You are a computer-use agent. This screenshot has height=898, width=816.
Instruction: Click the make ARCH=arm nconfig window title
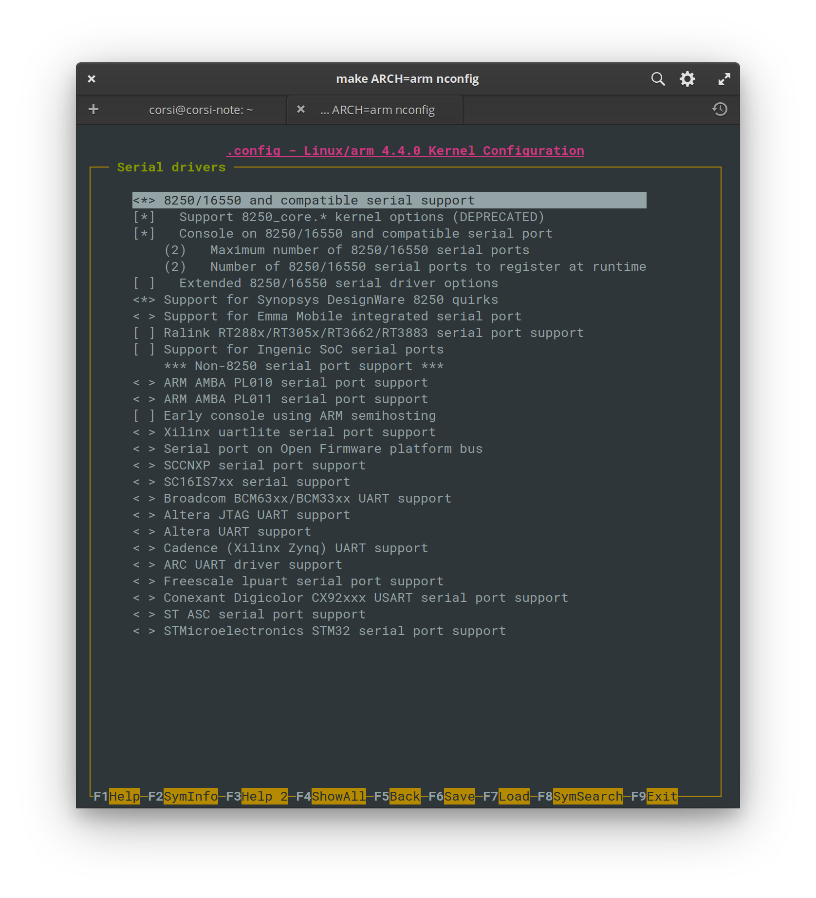coord(408,79)
